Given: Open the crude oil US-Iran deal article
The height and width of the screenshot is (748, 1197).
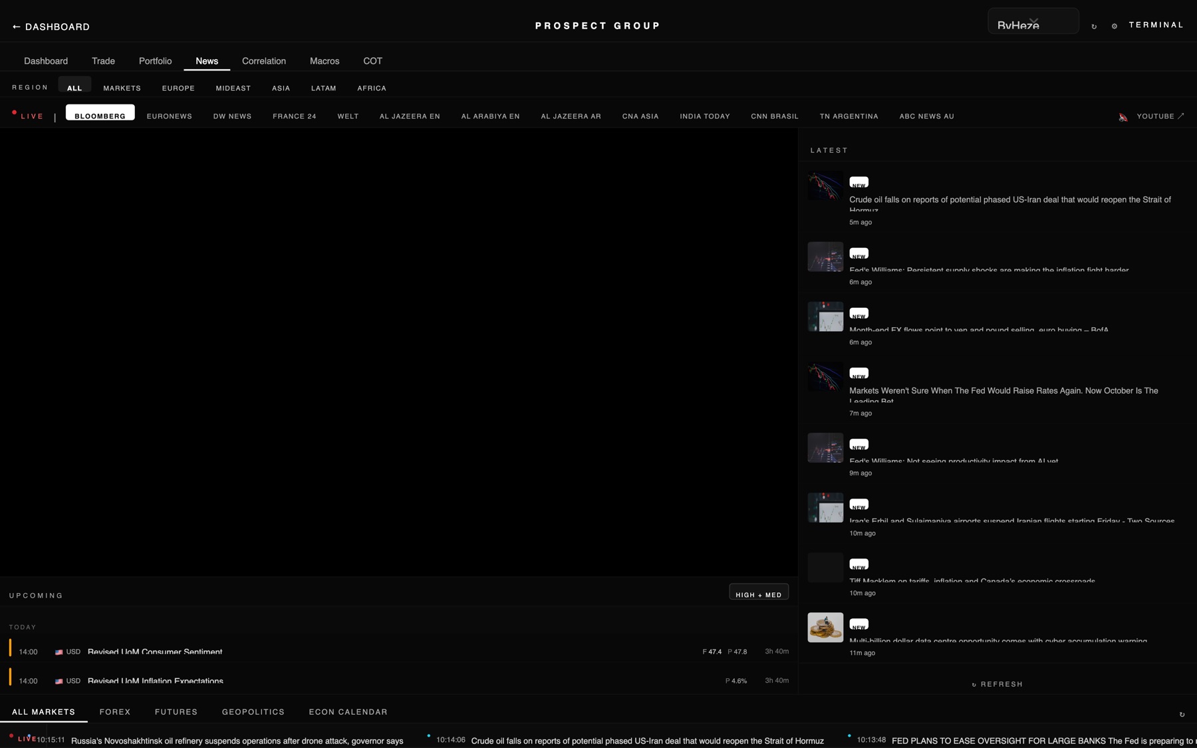Looking at the screenshot, I should (997, 199).
